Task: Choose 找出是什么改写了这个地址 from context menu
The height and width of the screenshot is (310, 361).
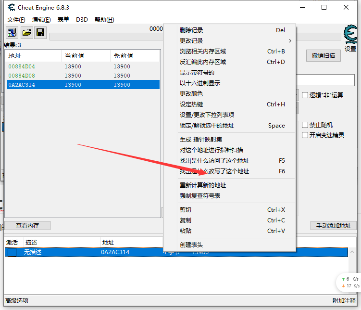Action: (x=214, y=171)
